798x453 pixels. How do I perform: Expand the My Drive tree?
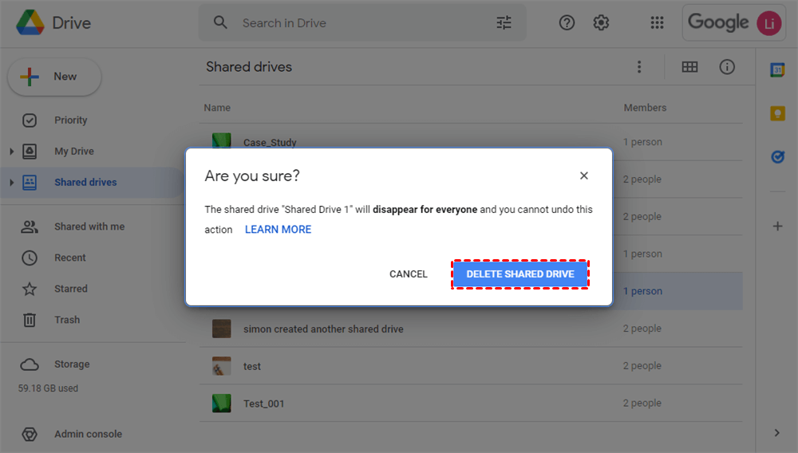[11, 152]
